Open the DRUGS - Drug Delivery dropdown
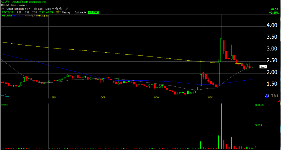This screenshot has height=150, width=281. [x=14, y=5]
